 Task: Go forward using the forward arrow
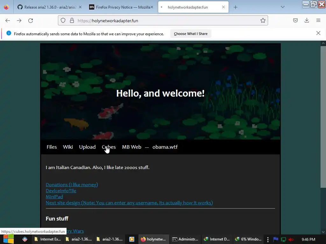(x=19, y=21)
